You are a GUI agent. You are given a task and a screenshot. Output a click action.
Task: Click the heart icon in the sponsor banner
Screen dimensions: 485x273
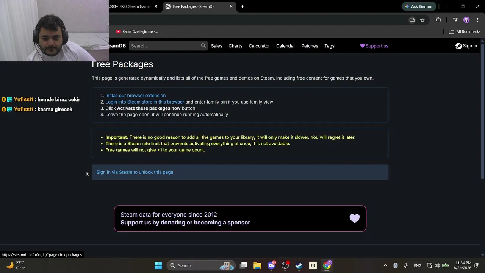(355, 218)
